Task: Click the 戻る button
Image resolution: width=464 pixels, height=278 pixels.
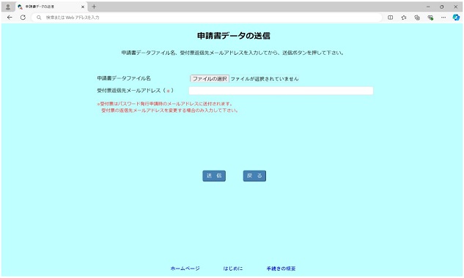Action: (254, 176)
